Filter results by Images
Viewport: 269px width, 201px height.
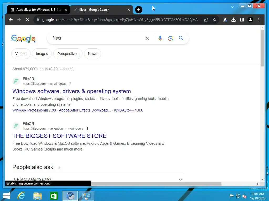[x=42, y=54]
